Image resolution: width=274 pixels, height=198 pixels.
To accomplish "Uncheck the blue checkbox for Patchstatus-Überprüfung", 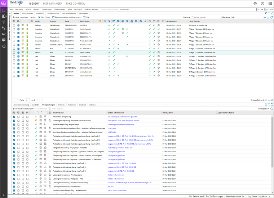I will click(x=14, y=117).
